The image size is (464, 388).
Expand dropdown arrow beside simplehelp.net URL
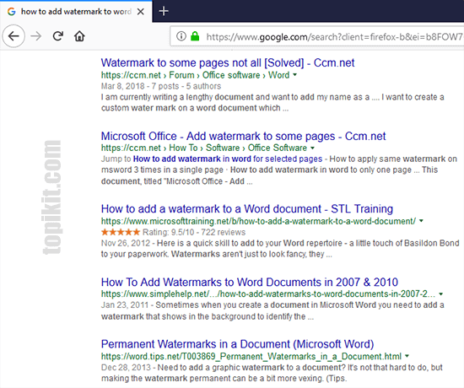tap(441, 294)
